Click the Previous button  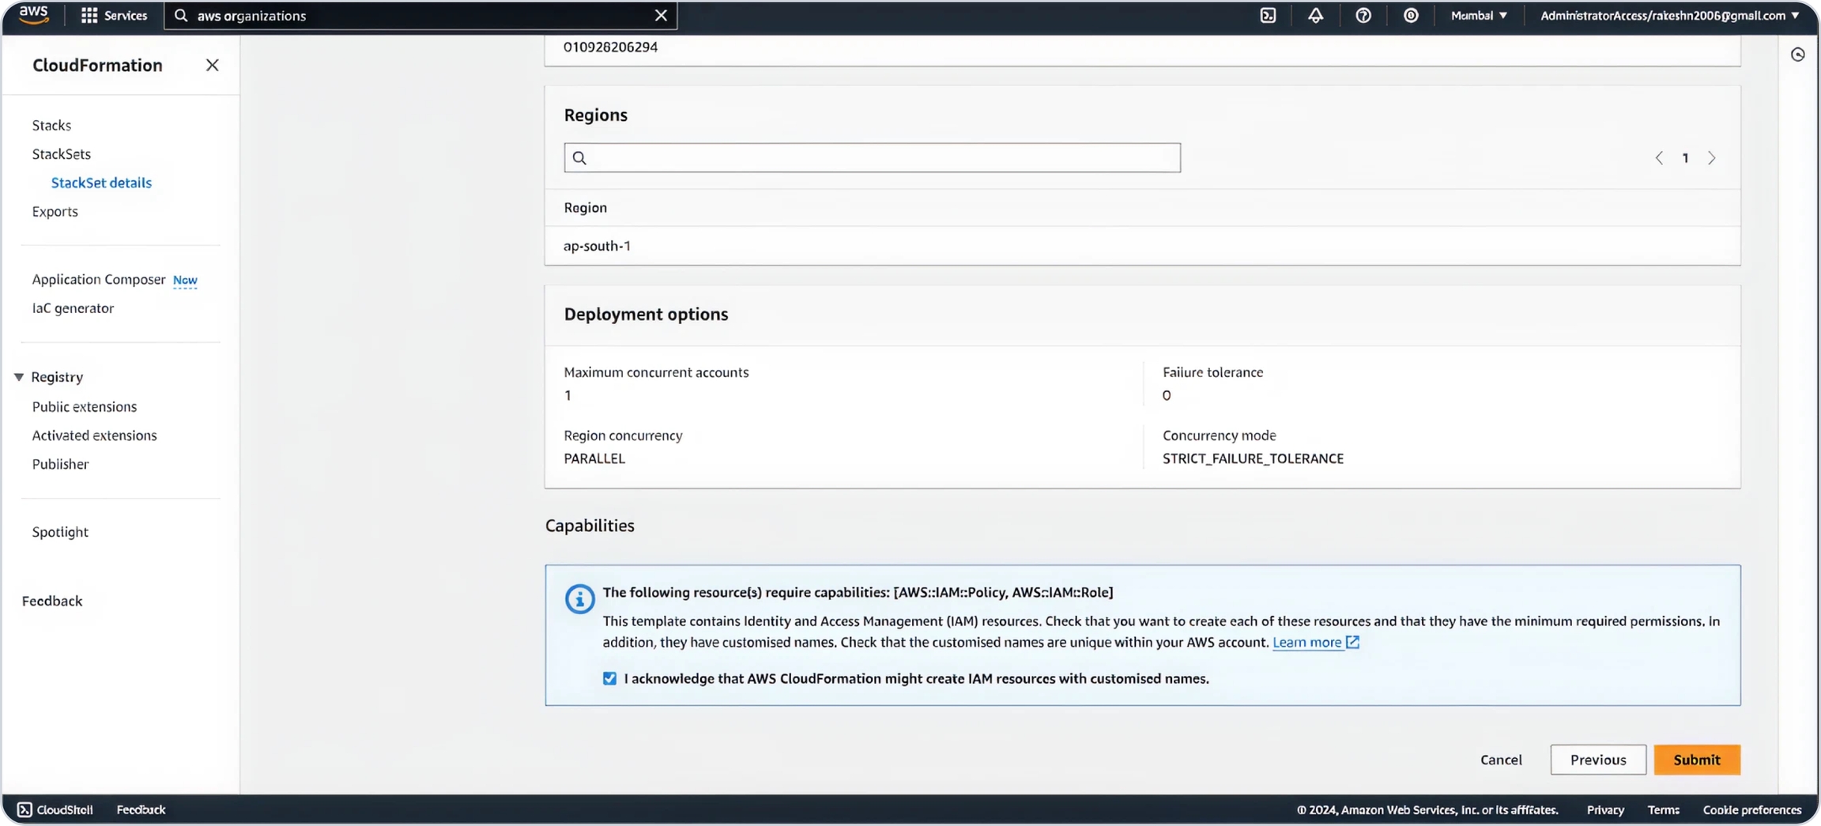tap(1597, 760)
